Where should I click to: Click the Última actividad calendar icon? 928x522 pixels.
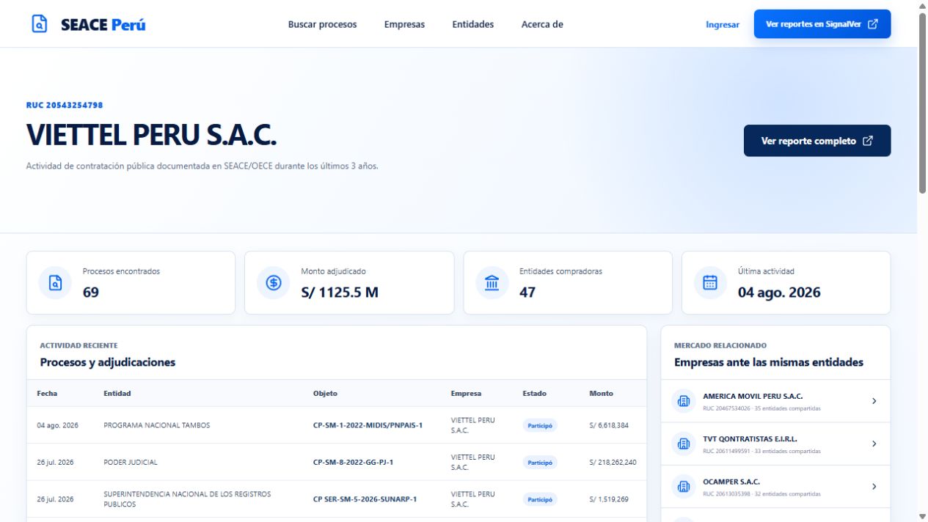click(710, 283)
